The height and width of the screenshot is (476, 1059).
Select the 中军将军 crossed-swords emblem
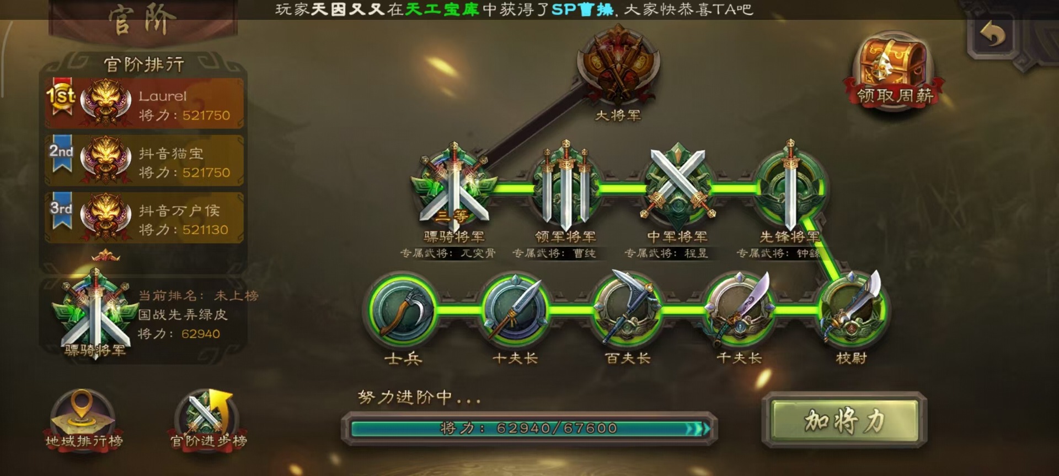pos(678,185)
